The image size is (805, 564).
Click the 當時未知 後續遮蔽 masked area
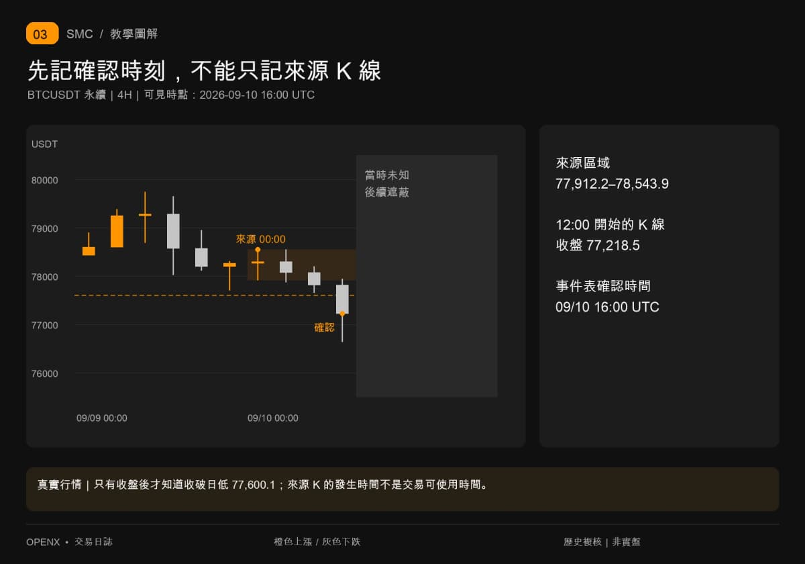pyautogui.click(x=427, y=276)
